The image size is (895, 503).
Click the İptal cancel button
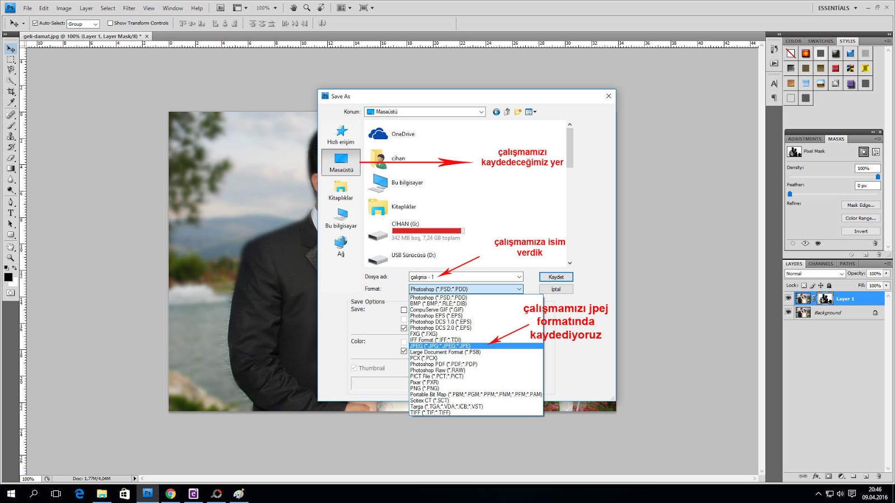556,289
